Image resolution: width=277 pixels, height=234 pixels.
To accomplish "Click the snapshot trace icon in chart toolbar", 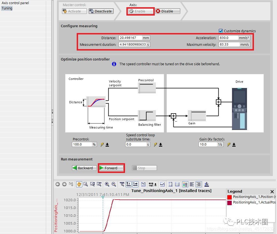I will click(x=71, y=184).
